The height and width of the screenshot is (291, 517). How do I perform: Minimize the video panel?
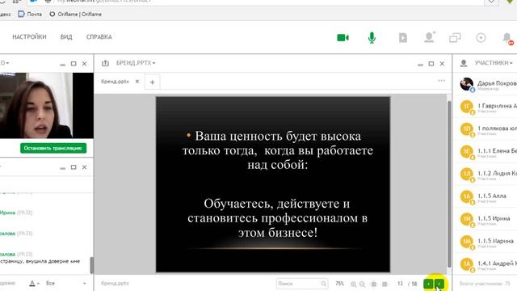(x=63, y=65)
